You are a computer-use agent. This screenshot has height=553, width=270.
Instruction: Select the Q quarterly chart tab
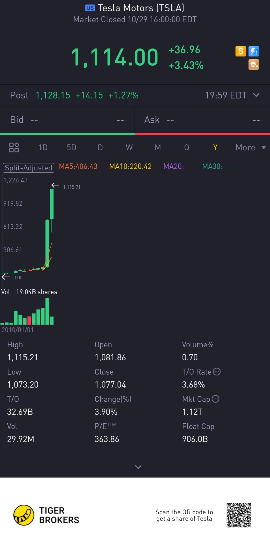187,147
